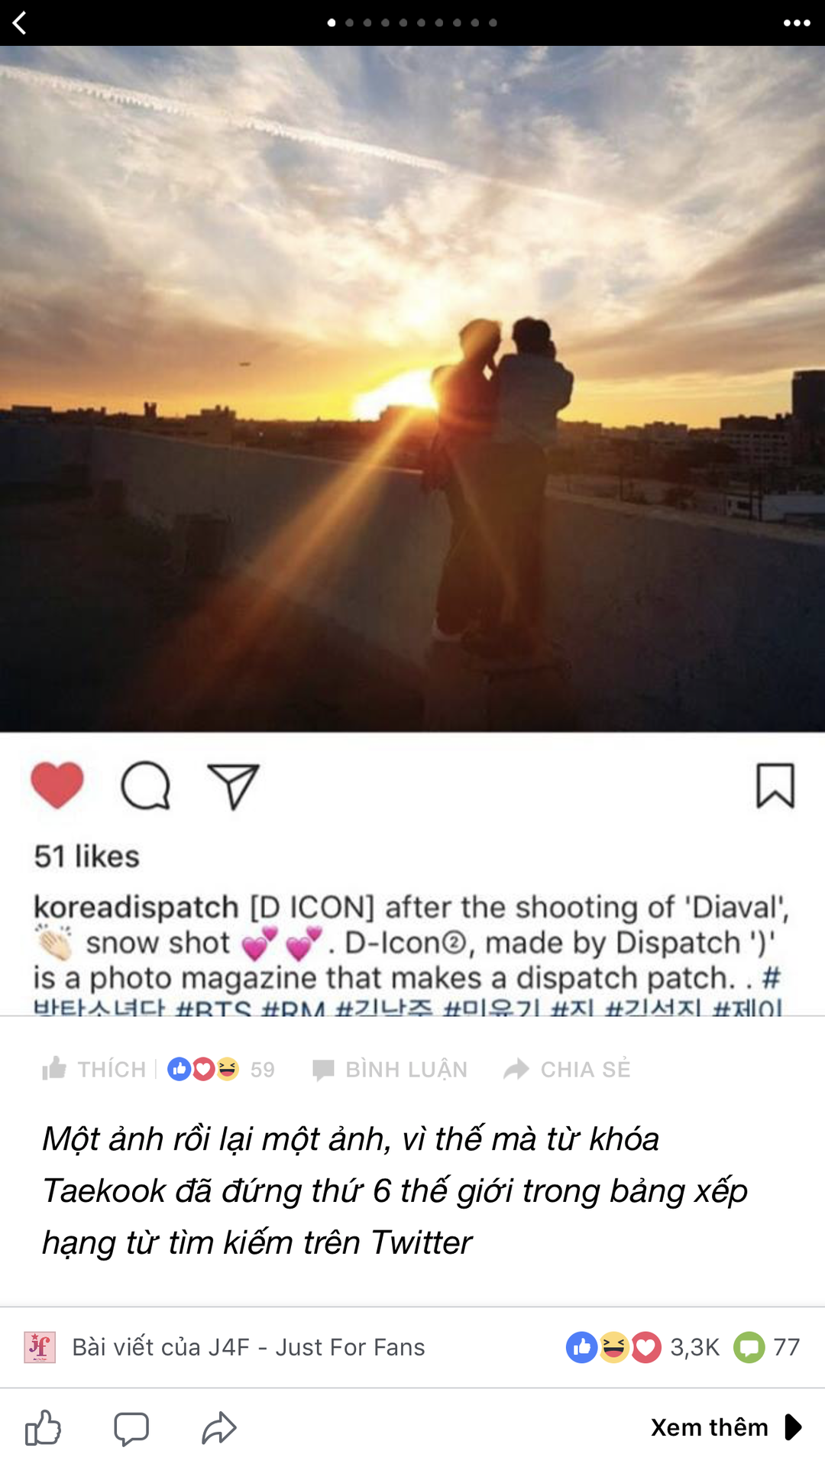Tap the paper plane send icon
The image size is (825, 1467).
(234, 785)
